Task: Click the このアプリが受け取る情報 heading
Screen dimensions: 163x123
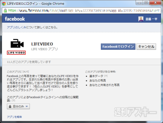Action: click(x=101, y=72)
